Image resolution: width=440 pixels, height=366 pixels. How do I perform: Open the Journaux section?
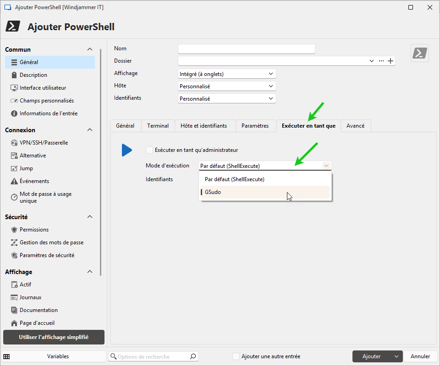[x=30, y=297]
